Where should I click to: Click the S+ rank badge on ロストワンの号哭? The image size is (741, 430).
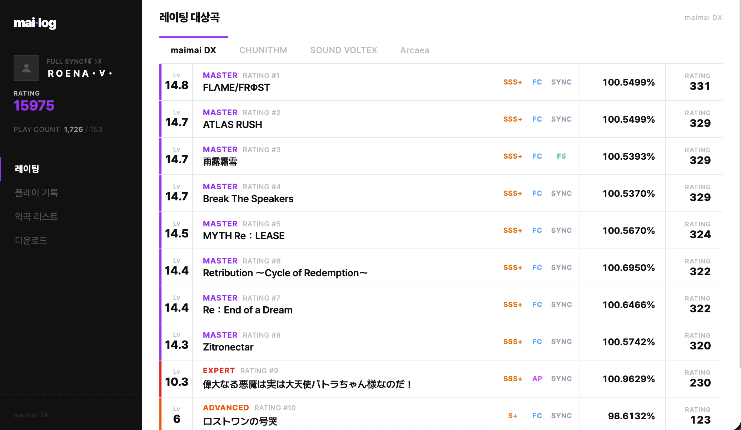(x=513, y=416)
